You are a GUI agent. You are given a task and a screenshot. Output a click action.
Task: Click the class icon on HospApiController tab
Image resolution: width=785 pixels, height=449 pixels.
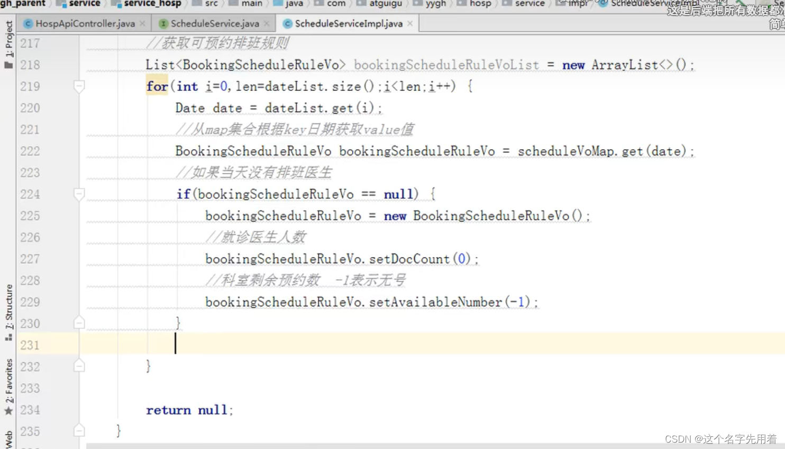(28, 23)
